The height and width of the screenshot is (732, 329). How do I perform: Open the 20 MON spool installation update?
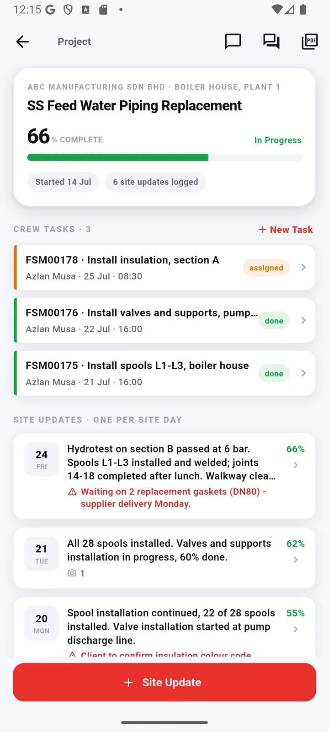point(164,627)
